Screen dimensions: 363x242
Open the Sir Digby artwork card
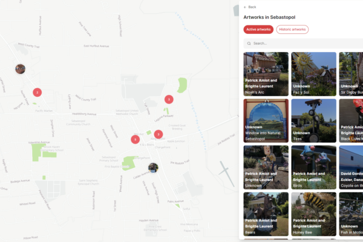351,74
